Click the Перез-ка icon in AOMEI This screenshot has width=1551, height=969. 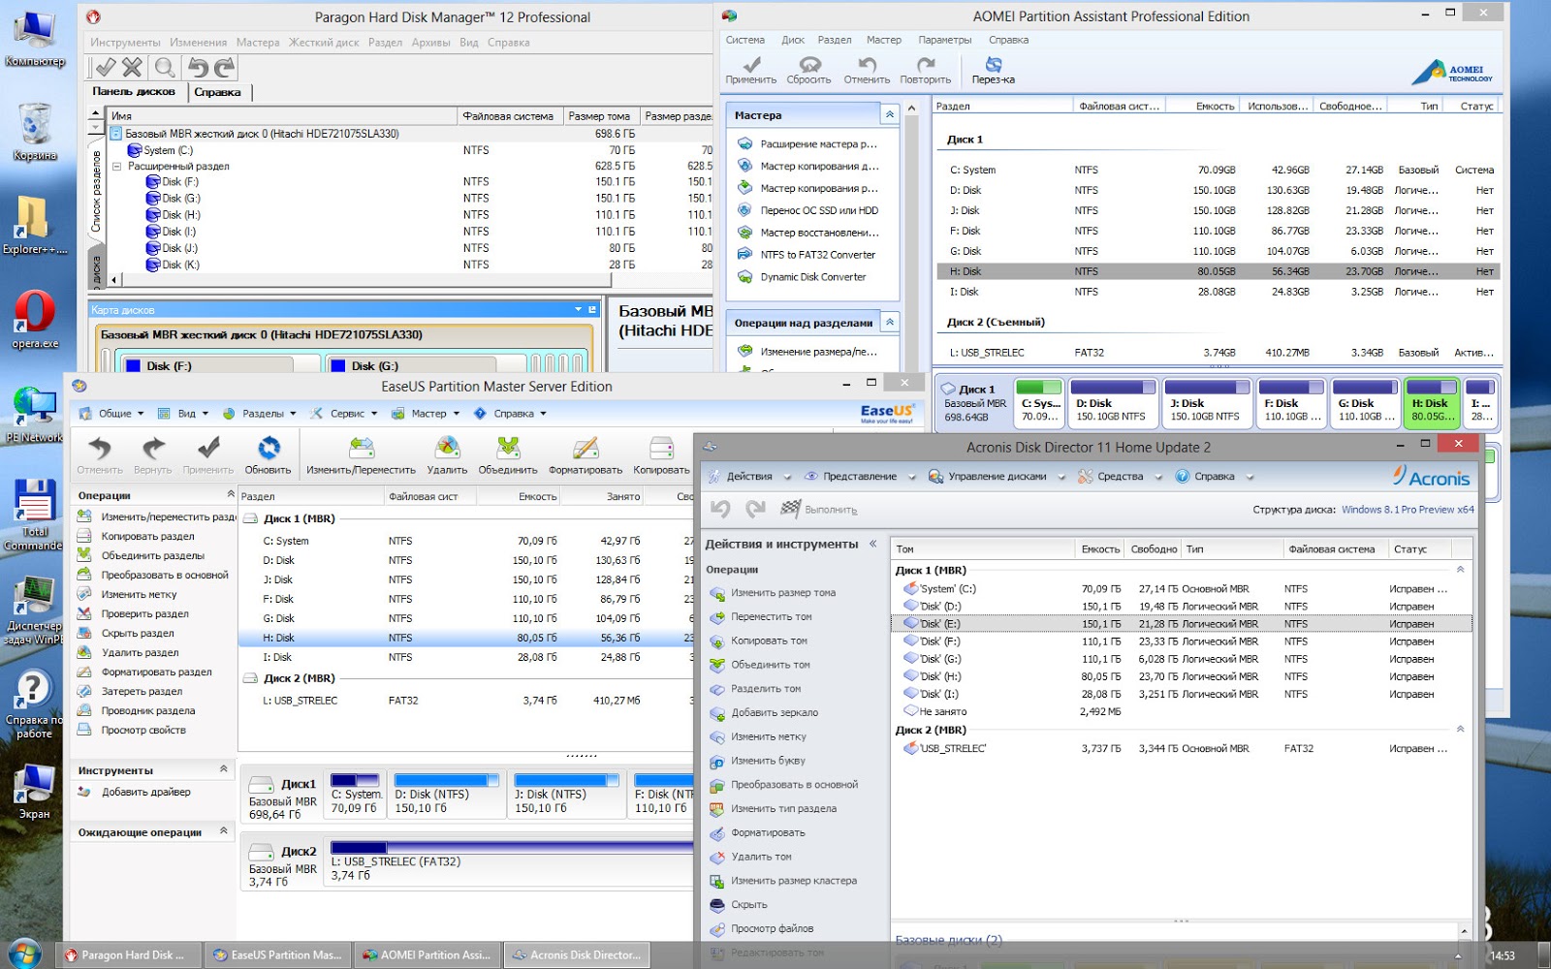(993, 66)
